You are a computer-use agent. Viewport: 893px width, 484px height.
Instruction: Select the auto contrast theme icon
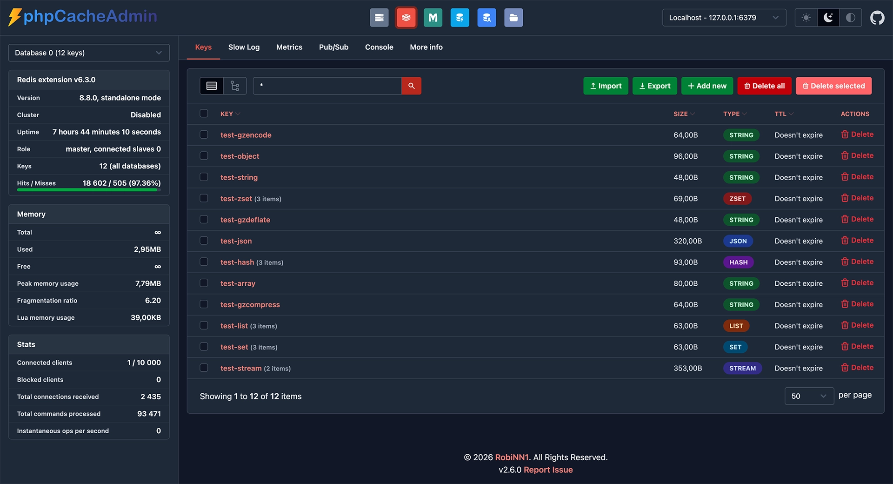click(x=850, y=18)
